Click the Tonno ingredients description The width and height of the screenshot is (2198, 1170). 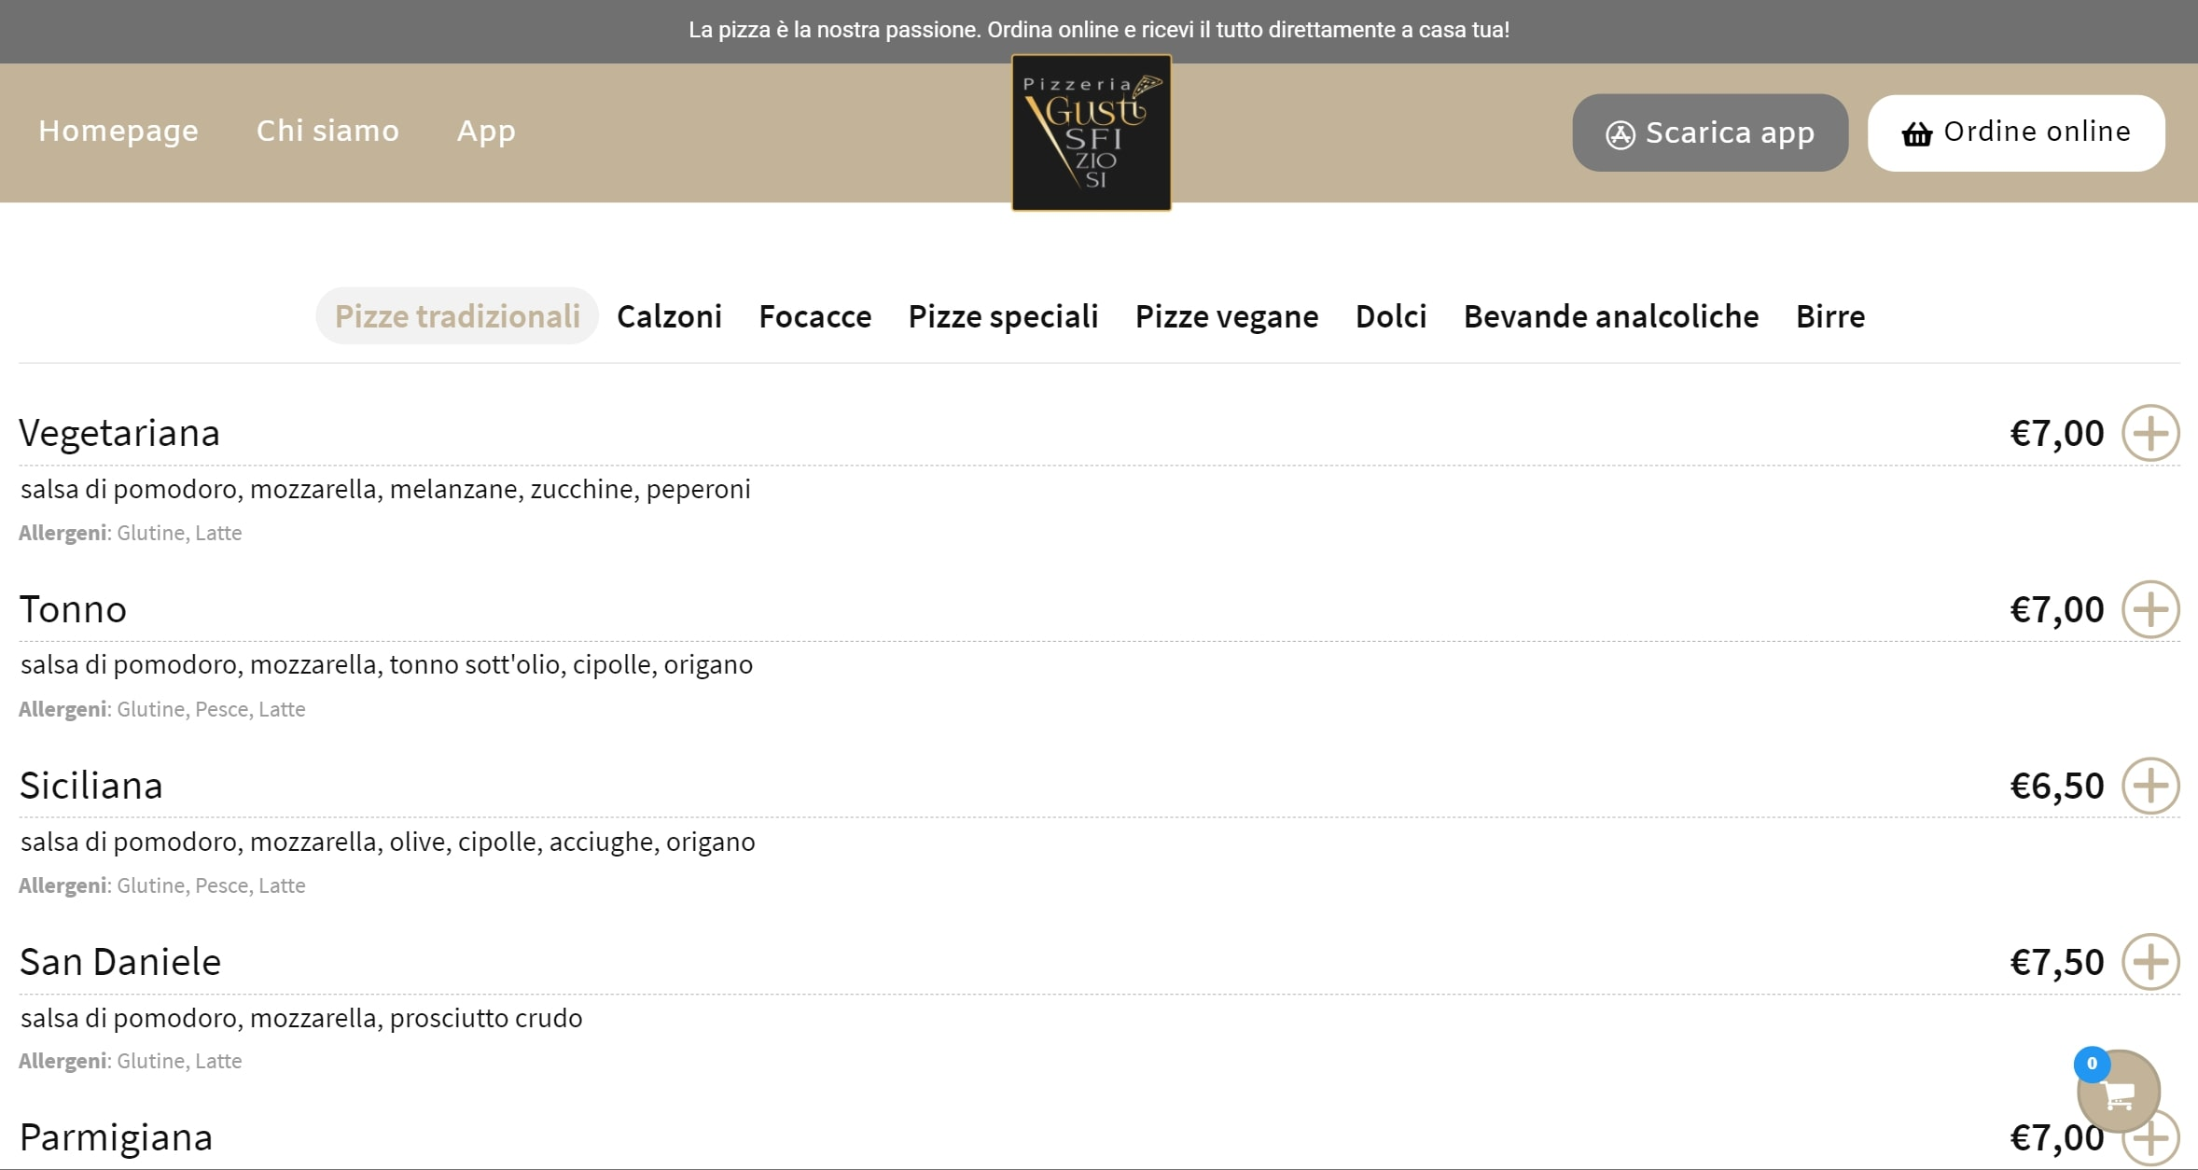[x=386, y=665]
